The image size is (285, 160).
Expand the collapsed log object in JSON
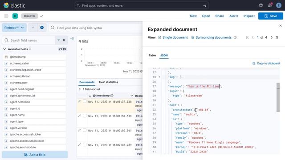point(159,77)
